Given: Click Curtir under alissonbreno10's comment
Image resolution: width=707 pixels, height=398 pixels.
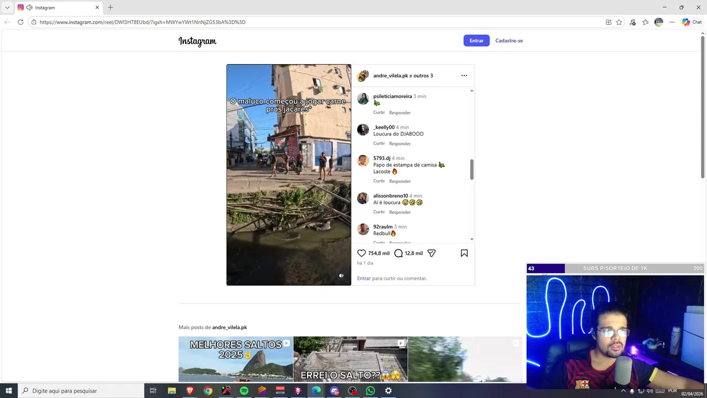Looking at the screenshot, I should tap(379, 212).
